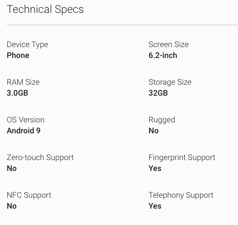Click the 32GB storage value
The height and width of the screenshot is (225, 238).
pos(158,93)
